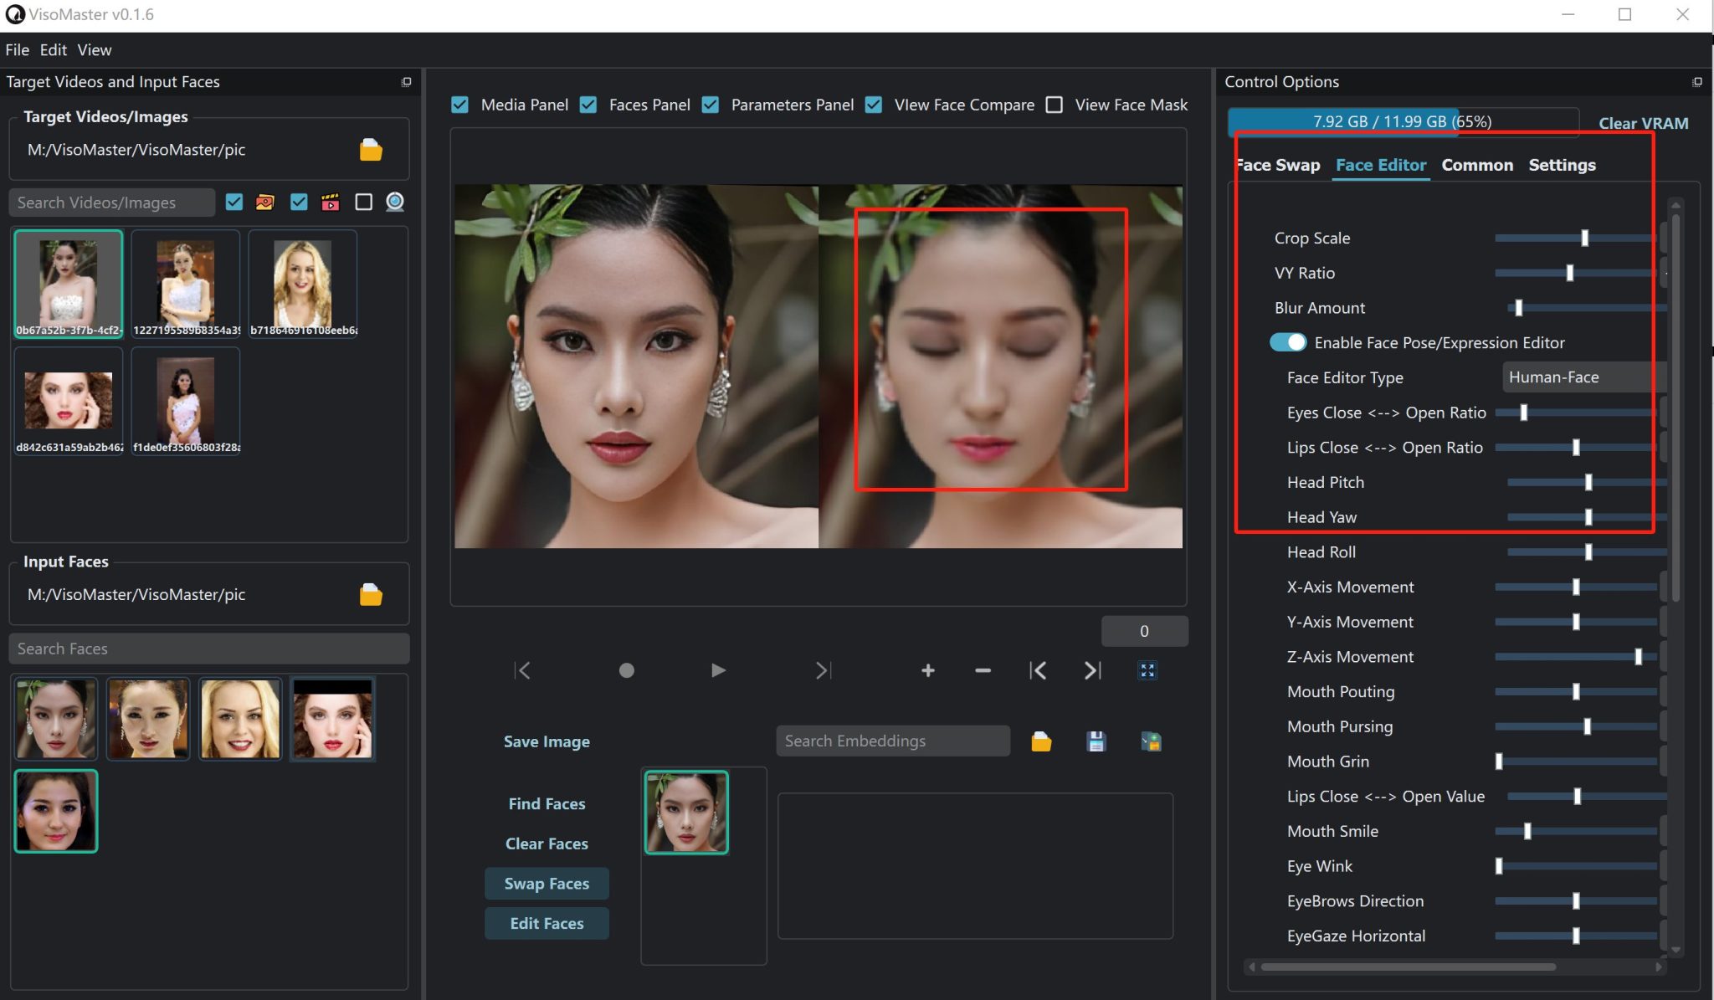The width and height of the screenshot is (1714, 1000).
Task: Click the webcam filter icon
Action: point(395,202)
